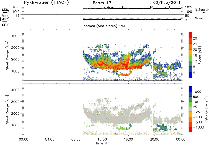Click the 'Nave' legend label
Image resolution: width=209 pixels, height=145 pixels.
click(199, 18)
